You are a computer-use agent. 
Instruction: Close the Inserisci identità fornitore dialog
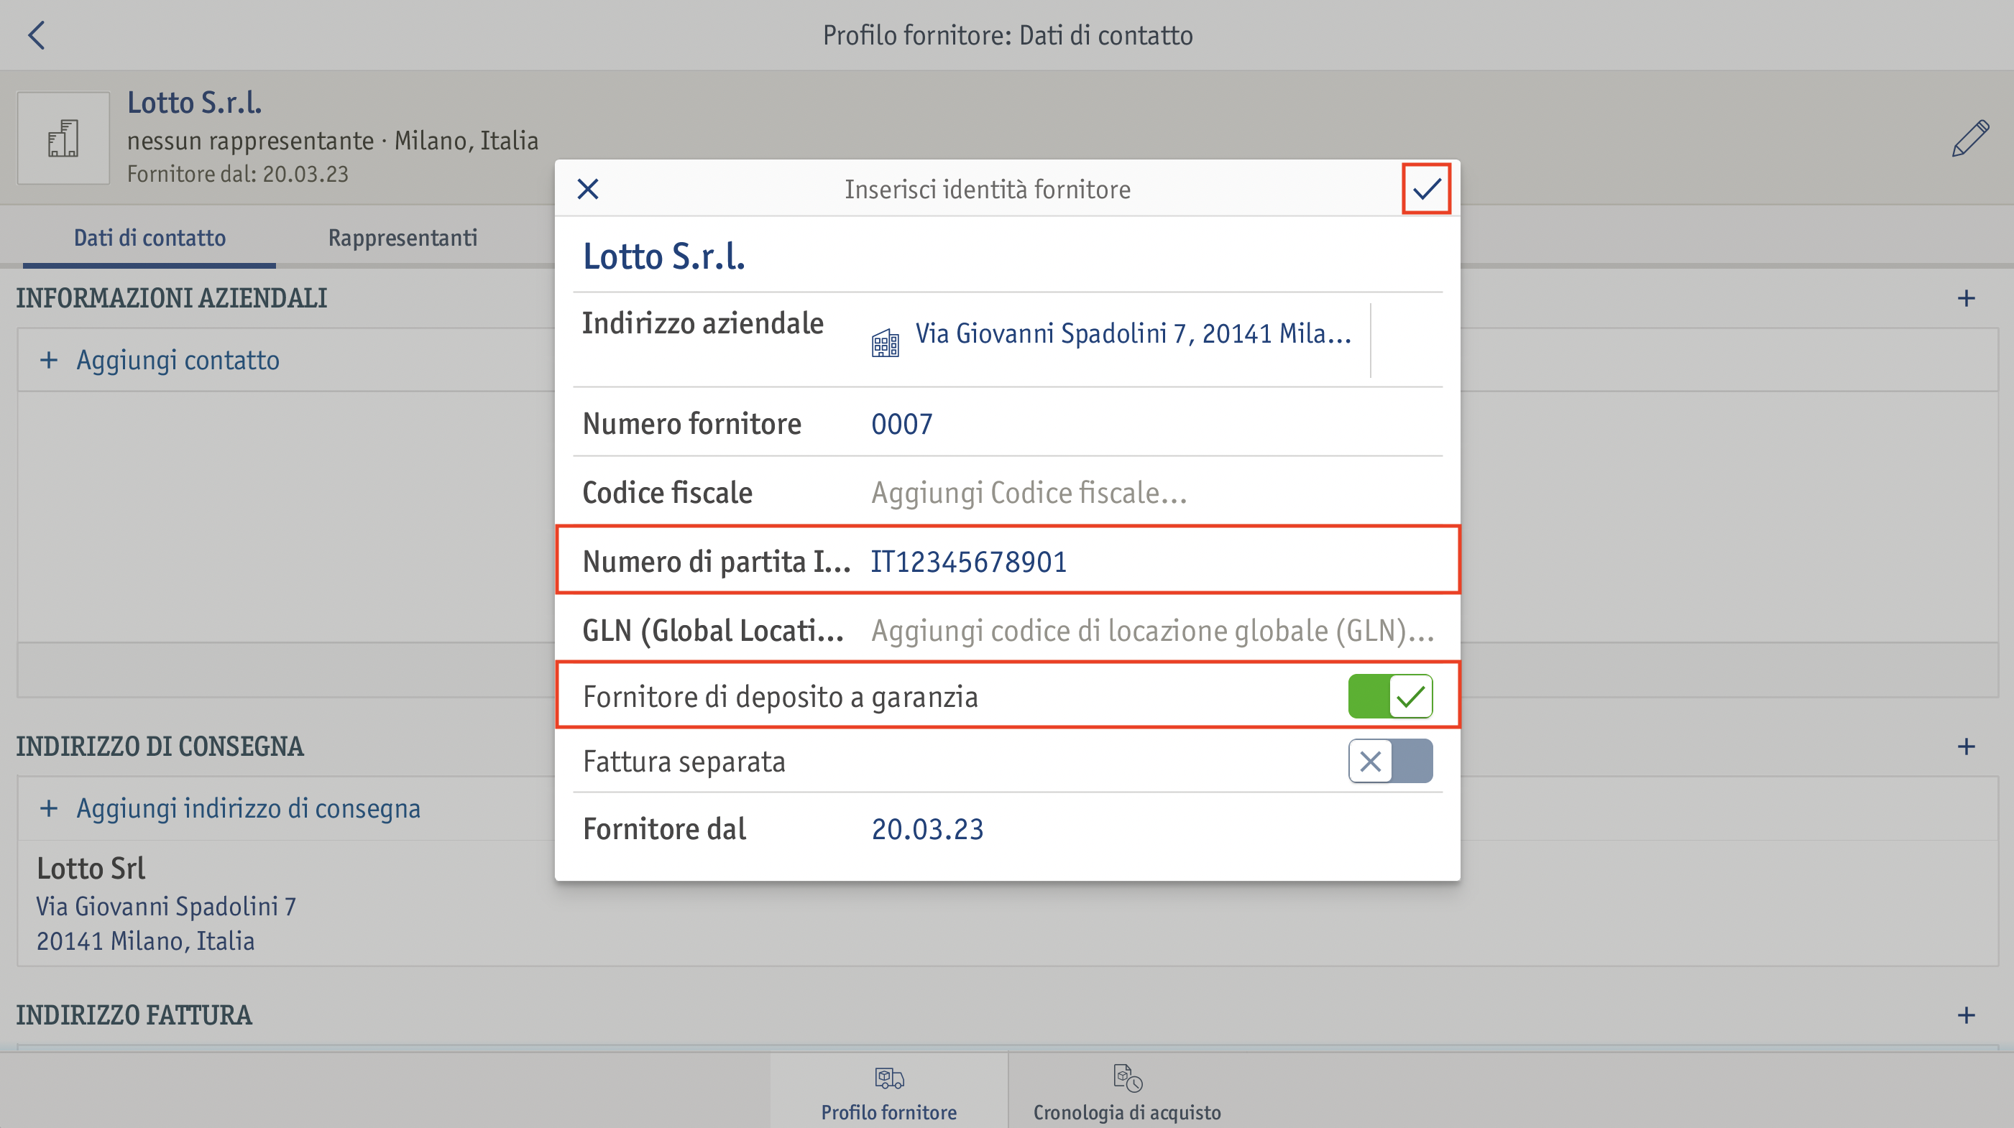pos(588,188)
